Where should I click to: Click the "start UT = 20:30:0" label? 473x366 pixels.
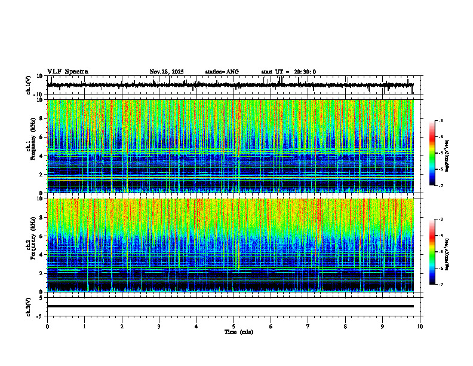(x=288, y=72)
